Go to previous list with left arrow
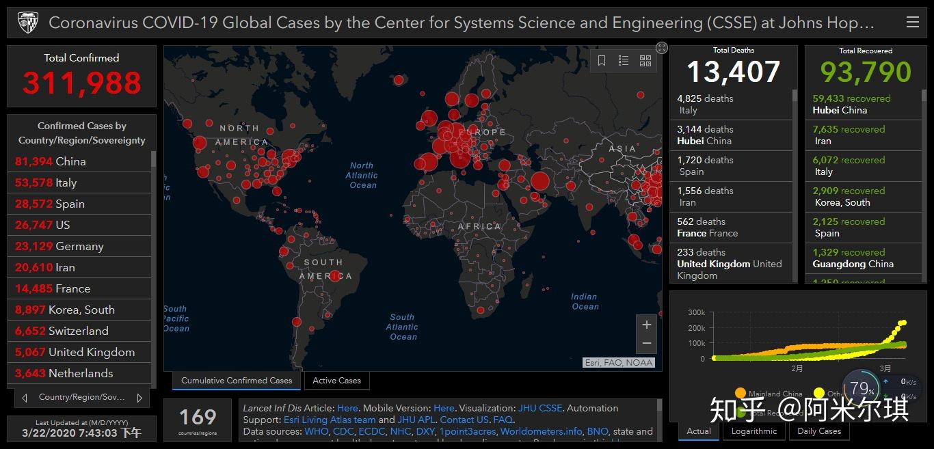The image size is (934, 449). point(25,398)
